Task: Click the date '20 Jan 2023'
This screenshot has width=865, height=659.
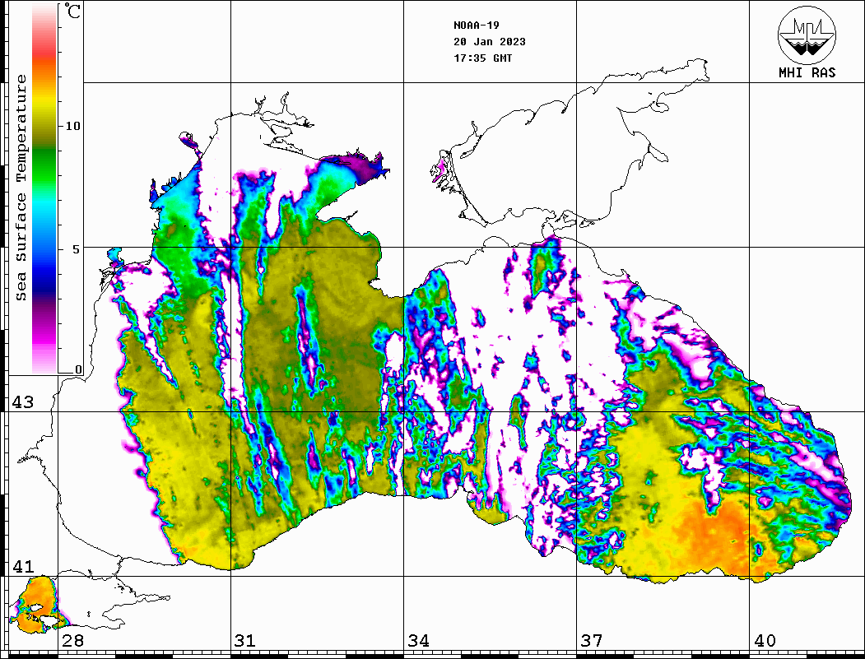Action: (490, 42)
